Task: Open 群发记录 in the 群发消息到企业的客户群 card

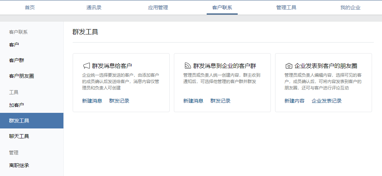Action: click(x=220, y=101)
